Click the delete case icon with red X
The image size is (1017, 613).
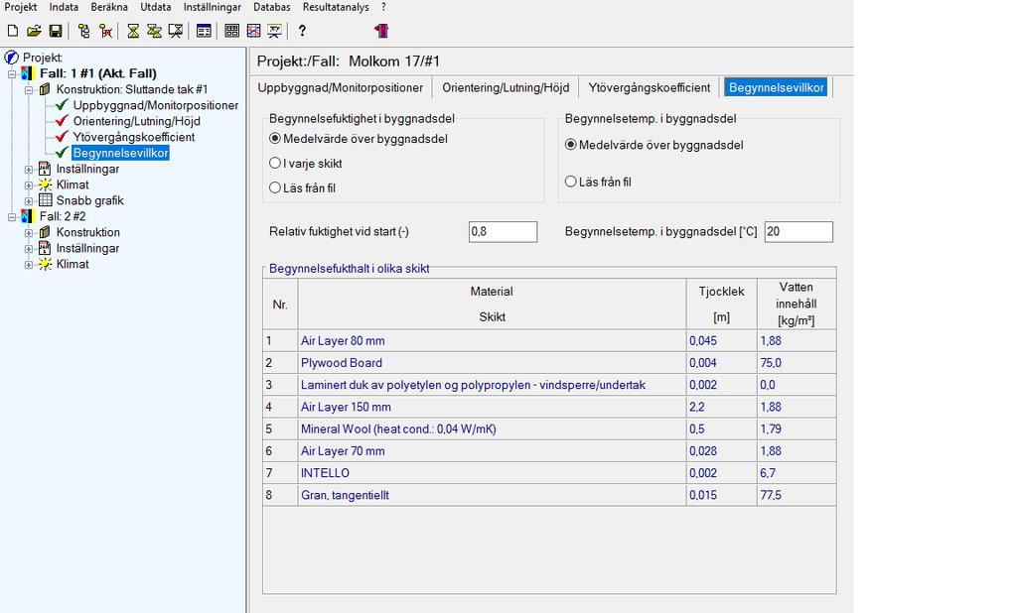pos(105,31)
